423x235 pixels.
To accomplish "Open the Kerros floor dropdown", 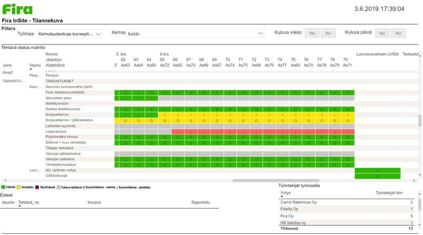I will coord(195,33).
